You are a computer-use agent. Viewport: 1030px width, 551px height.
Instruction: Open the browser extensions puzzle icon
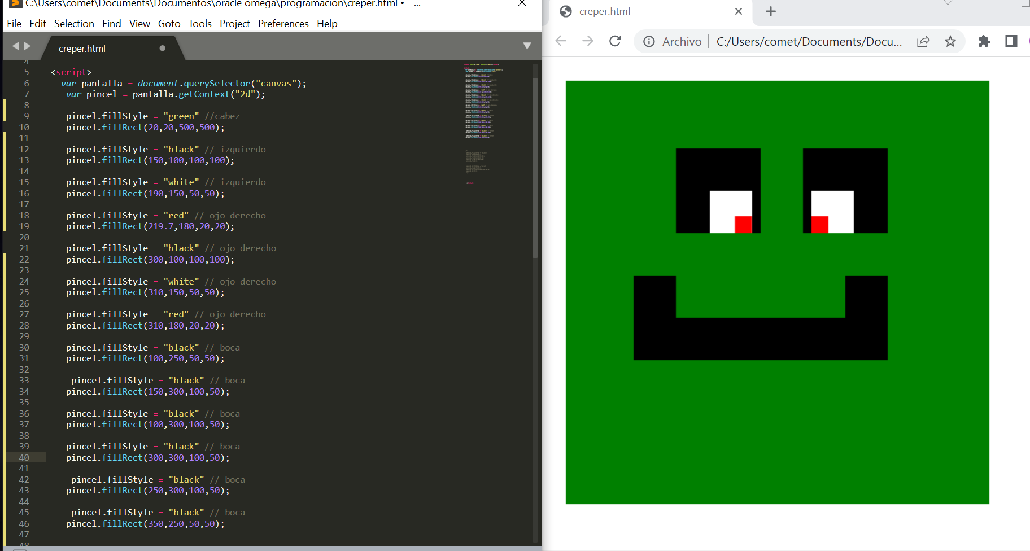(984, 41)
